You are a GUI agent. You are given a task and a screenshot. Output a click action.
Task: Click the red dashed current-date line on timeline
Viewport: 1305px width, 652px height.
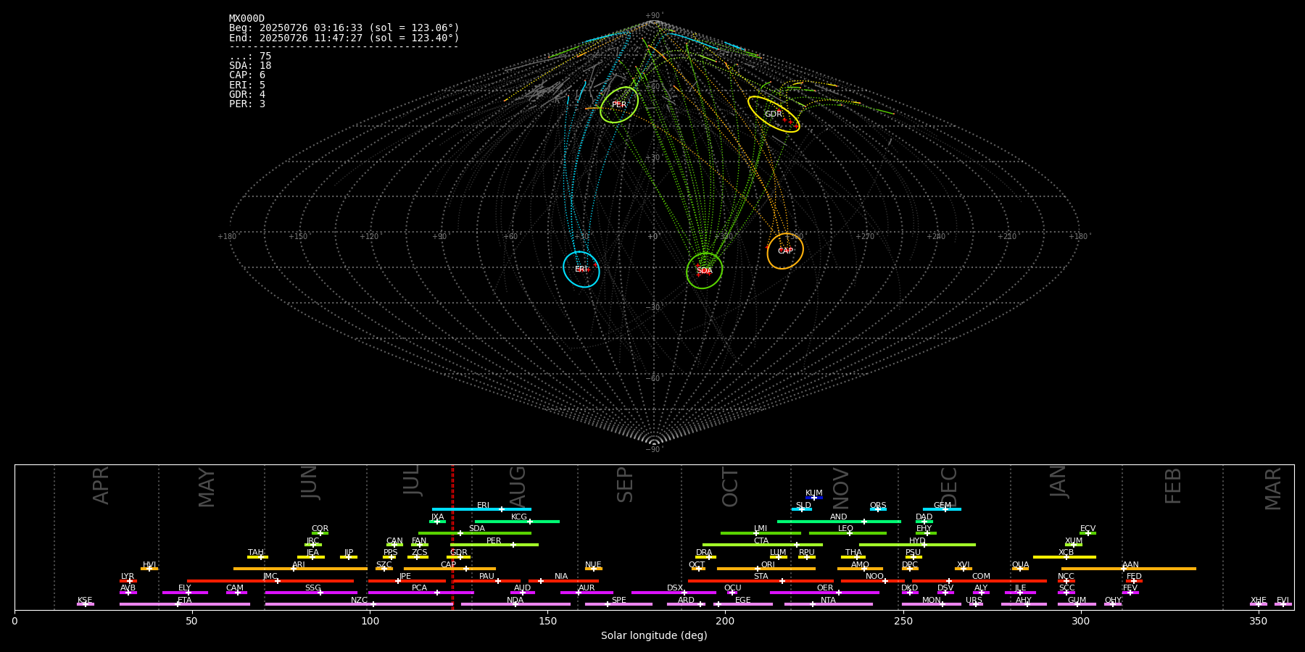point(452,537)
